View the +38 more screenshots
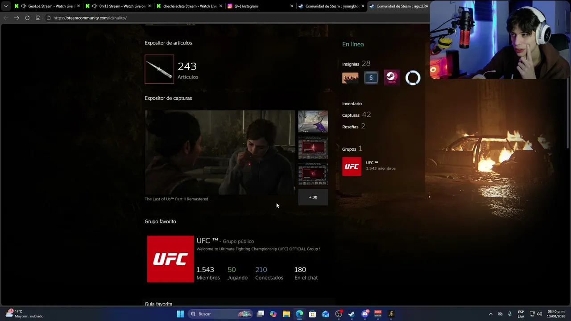 pyautogui.click(x=313, y=197)
